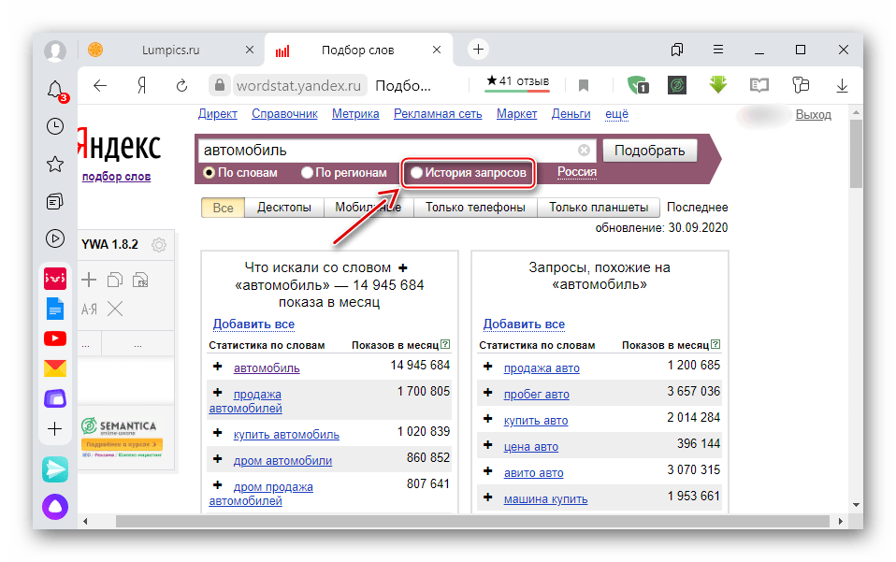
Task: Open YWA extension settings gear
Action: pos(158,244)
